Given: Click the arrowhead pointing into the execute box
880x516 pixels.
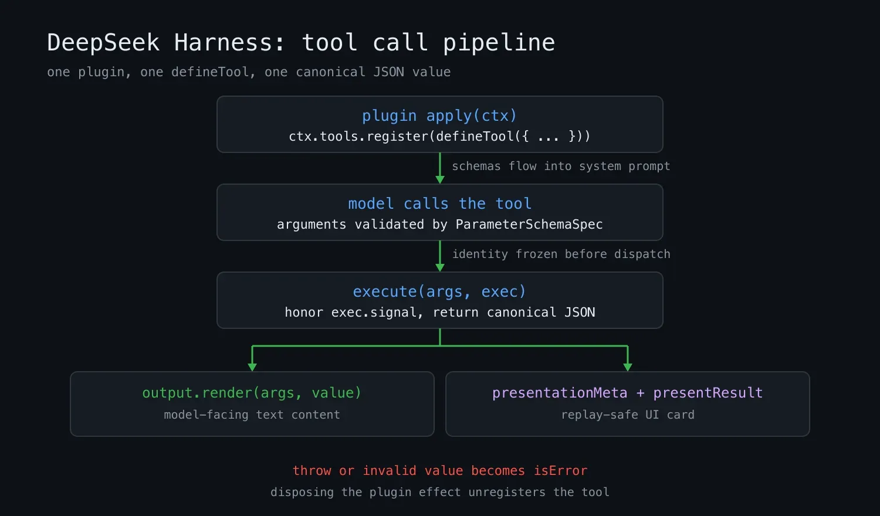Looking at the screenshot, I should [440, 268].
